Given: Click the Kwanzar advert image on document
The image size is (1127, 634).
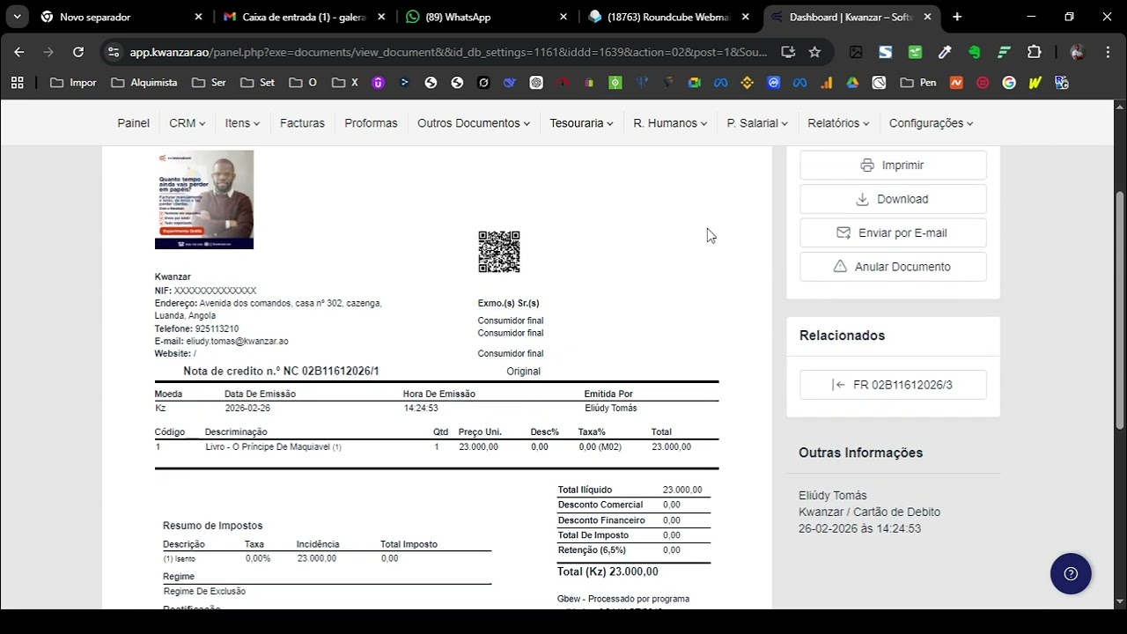Looking at the screenshot, I should 204,199.
